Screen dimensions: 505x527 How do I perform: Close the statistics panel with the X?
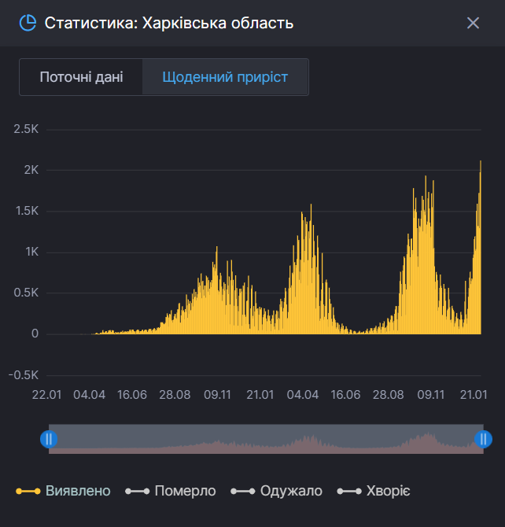pyautogui.click(x=473, y=23)
